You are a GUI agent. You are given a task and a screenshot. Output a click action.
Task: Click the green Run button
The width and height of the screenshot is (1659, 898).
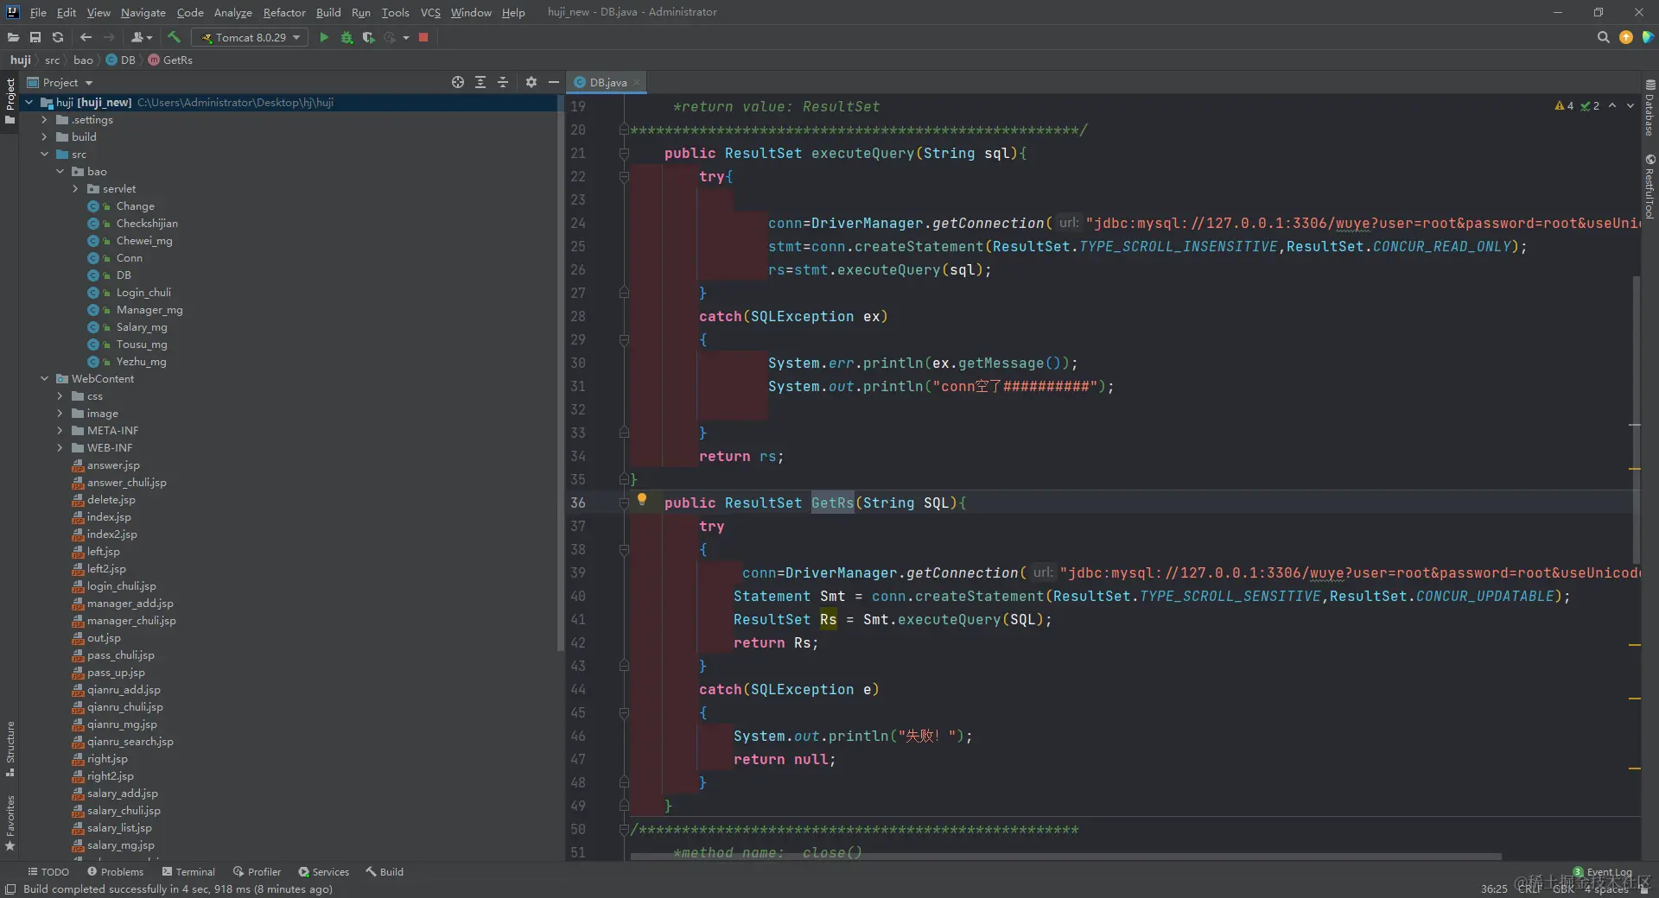324,37
